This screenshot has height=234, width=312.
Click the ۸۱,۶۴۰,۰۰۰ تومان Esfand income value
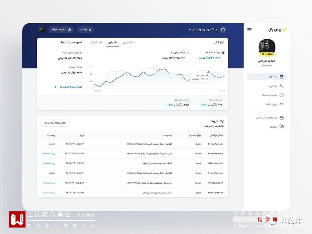click(x=209, y=58)
